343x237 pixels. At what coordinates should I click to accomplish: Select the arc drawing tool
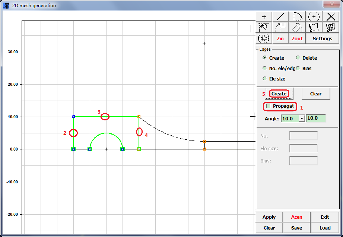[x=297, y=17]
